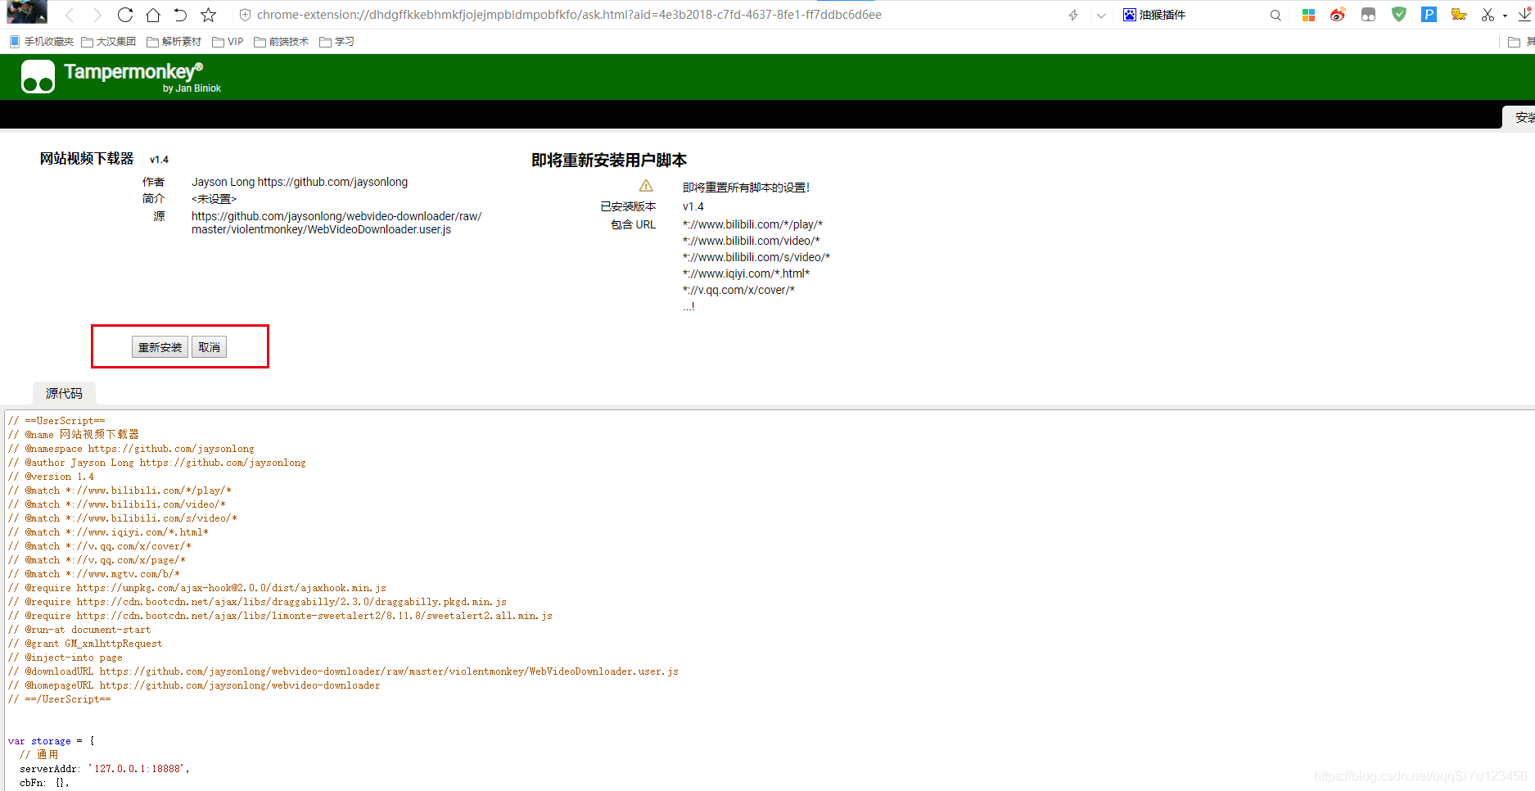This screenshot has width=1535, height=791.
Task: Click the *://www.bilibili.com/*/play/* include URL
Action: [x=752, y=224]
